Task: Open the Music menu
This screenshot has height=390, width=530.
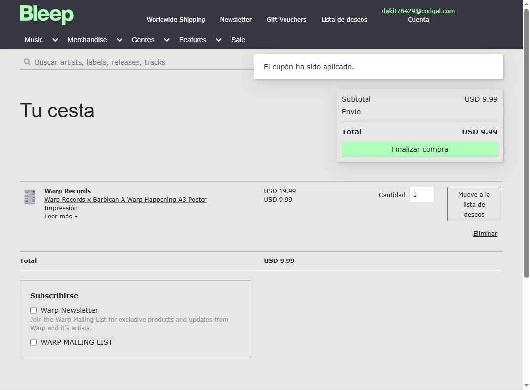Action: (34, 40)
